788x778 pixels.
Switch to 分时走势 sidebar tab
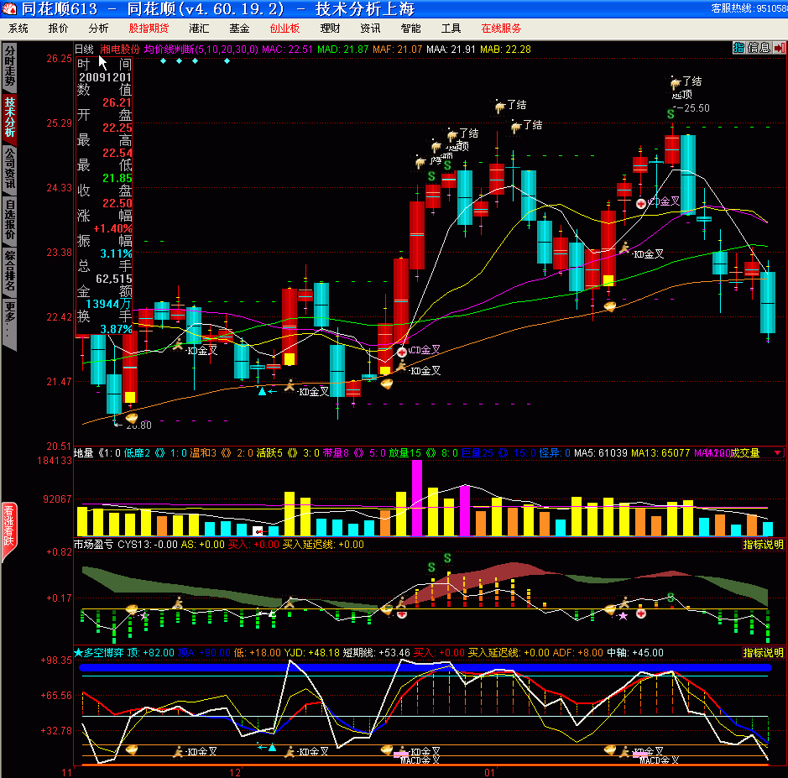pos(9,65)
